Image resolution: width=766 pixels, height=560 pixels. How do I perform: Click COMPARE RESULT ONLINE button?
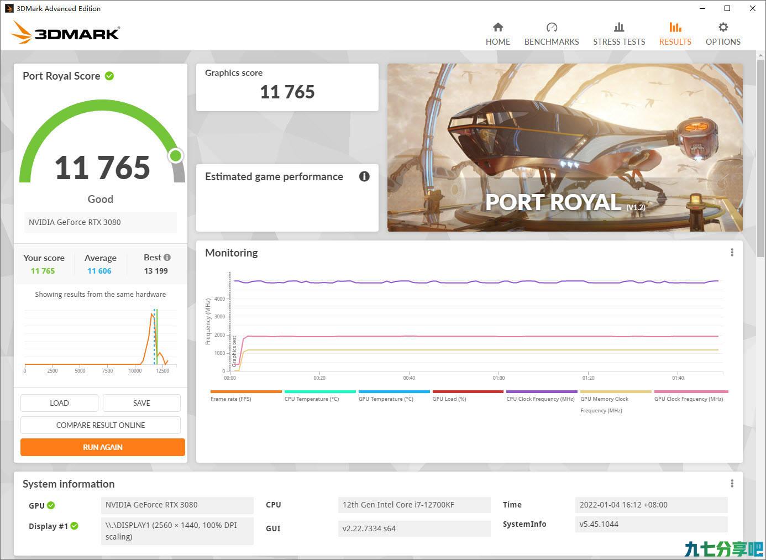pyautogui.click(x=101, y=425)
